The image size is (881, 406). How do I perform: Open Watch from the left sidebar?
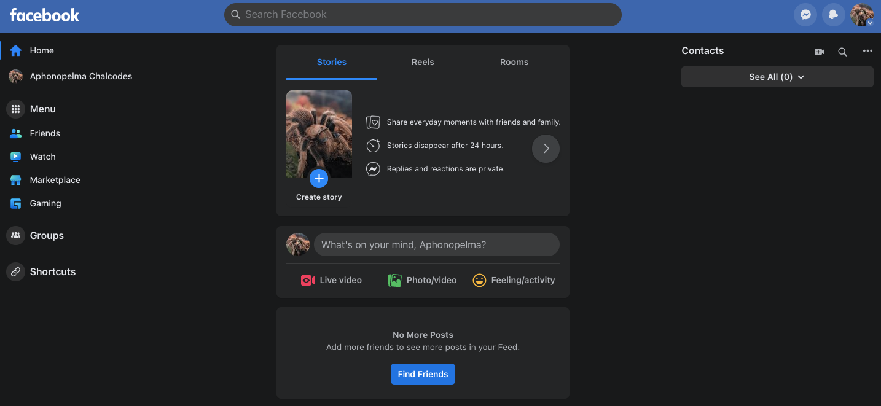point(42,157)
